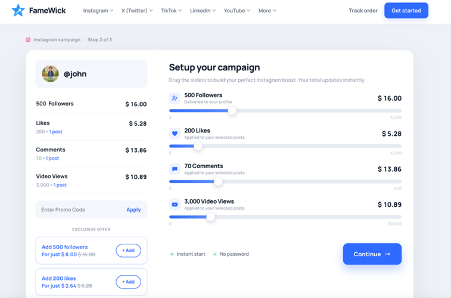Click the @john username text
The height and width of the screenshot is (298, 451).
pos(75,74)
